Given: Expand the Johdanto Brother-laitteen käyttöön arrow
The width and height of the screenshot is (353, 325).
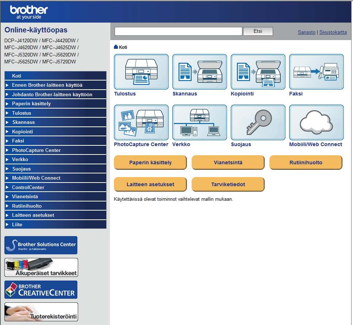Looking at the screenshot, I should click(x=7, y=94).
